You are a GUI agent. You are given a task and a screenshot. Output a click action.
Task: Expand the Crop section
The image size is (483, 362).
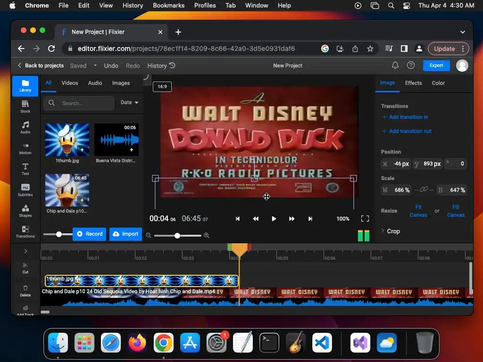(391, 231)
